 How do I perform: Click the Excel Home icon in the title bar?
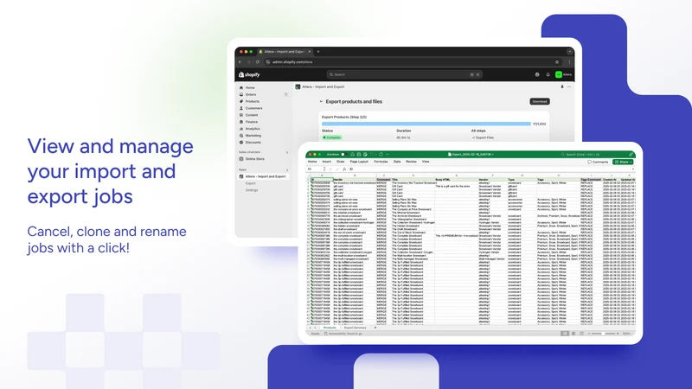pyautogui.click(x=353, y=155)
